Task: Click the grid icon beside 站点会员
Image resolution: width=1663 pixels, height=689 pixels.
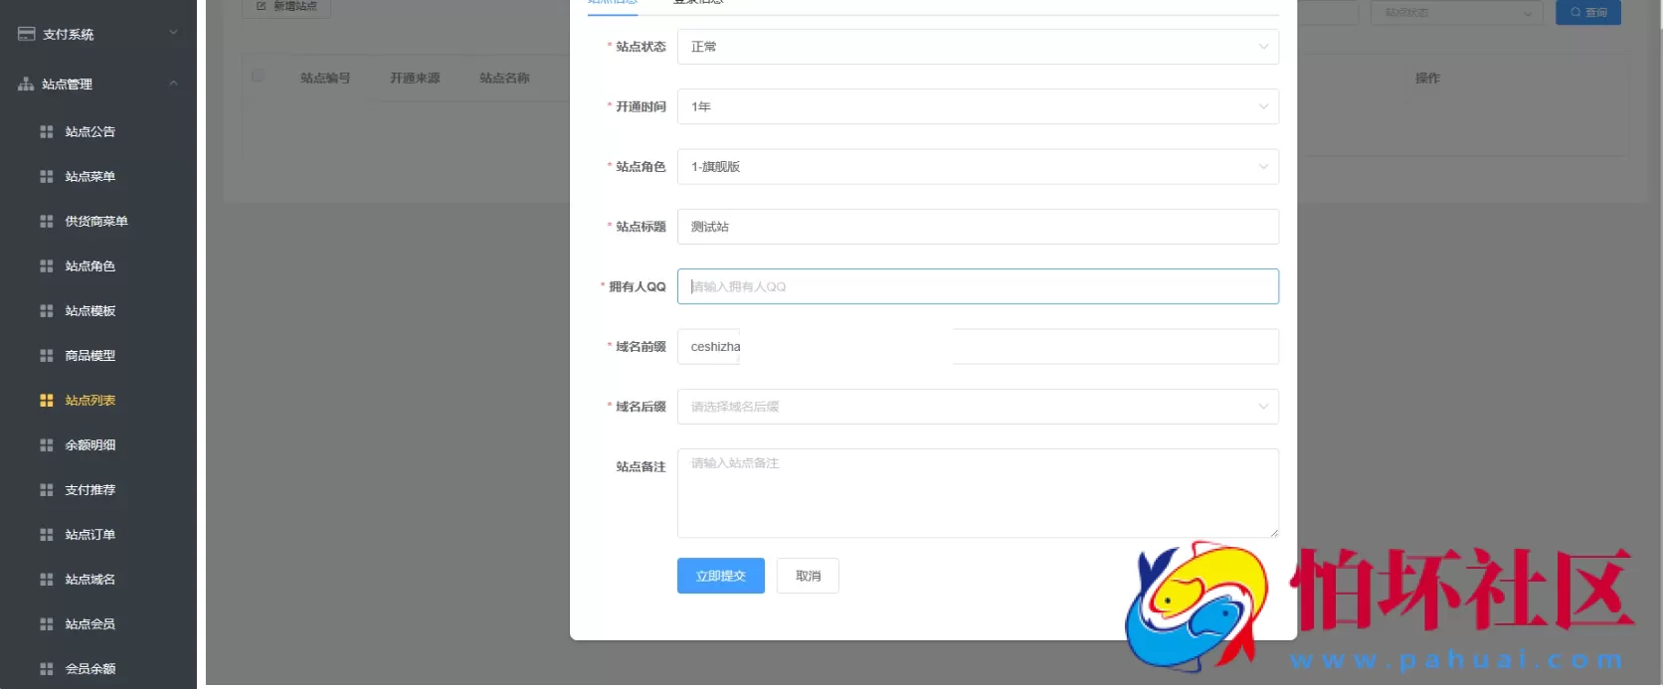Action: click(x=46, y=623)
